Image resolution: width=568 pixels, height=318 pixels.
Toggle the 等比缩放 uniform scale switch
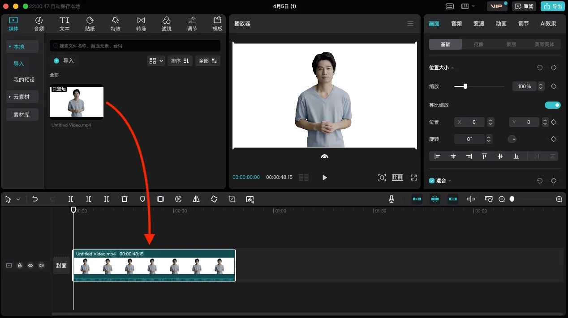pyautogui.click(x=553, y=105)
